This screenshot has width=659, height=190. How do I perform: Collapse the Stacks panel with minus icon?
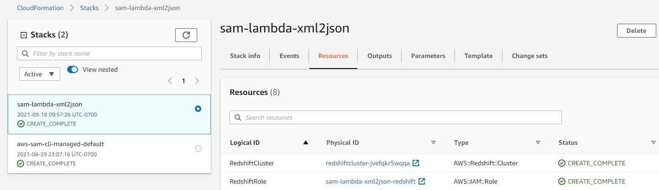(x=24, y=35)
